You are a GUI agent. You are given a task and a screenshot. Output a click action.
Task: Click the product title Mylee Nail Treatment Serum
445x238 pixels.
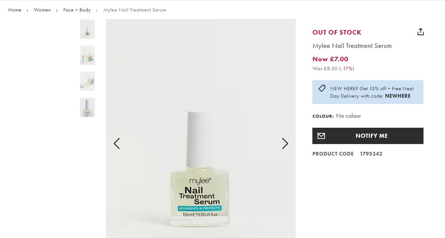(x=352, y=46)
